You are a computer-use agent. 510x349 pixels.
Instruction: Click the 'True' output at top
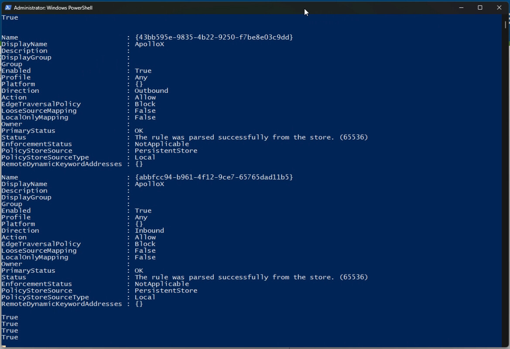tap(10, 17)
